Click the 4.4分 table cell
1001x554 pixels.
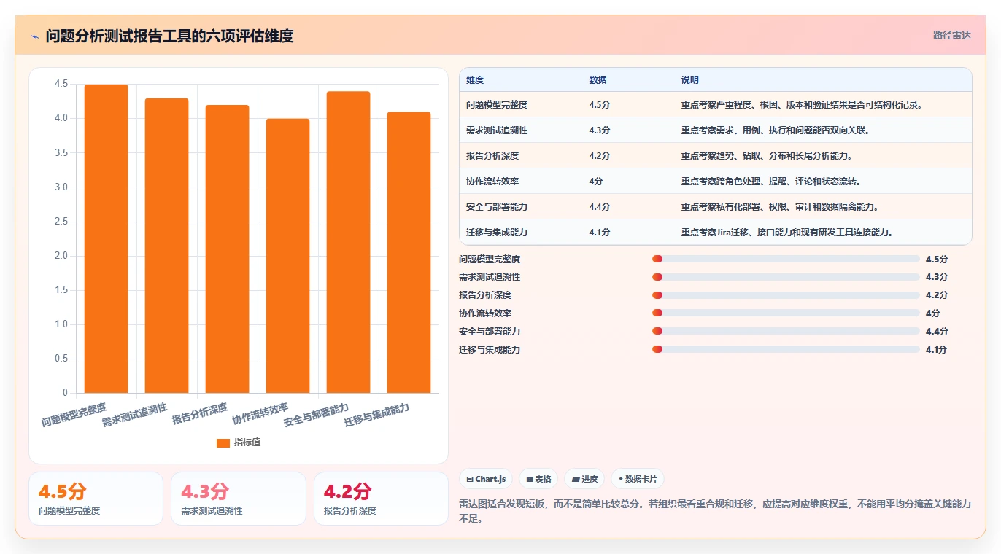coord(600,207)
